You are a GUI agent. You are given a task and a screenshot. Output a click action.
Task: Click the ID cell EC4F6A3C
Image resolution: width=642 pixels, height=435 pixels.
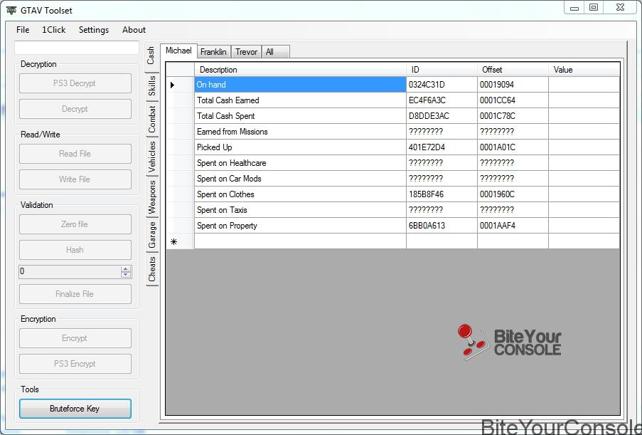[442, 100]
